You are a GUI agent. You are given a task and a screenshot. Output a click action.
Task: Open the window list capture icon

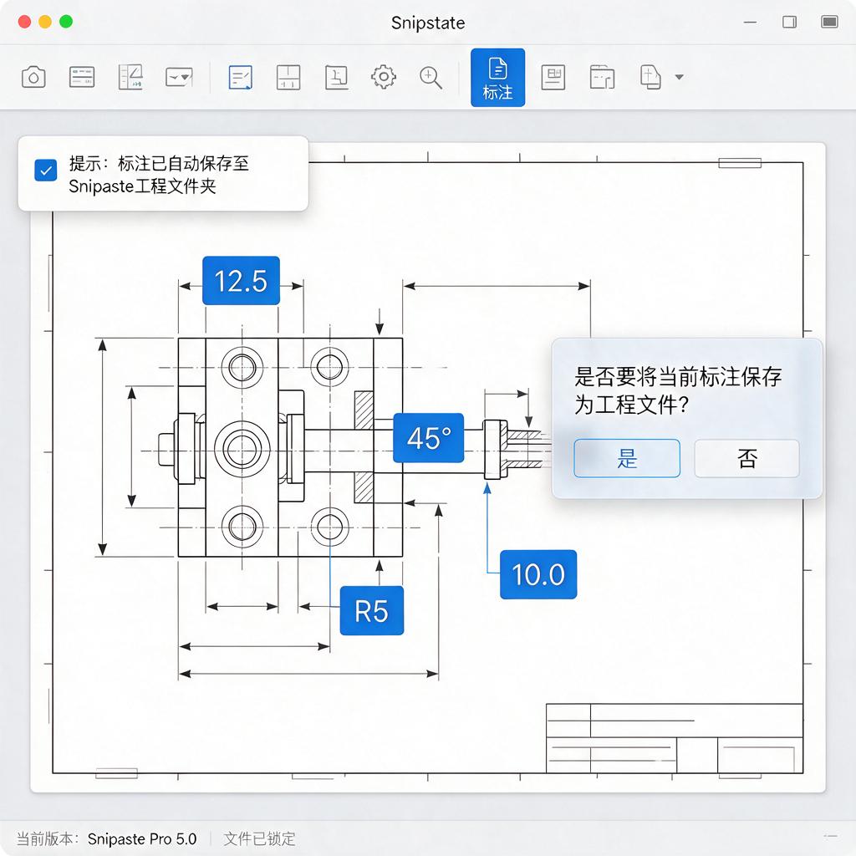tap(82, 77)
